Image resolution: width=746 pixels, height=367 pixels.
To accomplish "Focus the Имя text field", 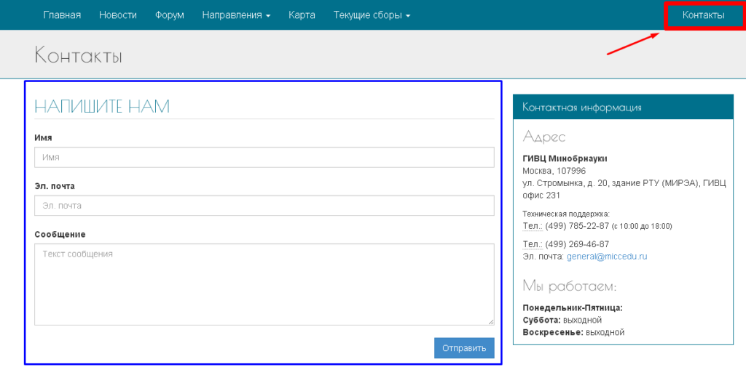I will [x=264, y=157].
